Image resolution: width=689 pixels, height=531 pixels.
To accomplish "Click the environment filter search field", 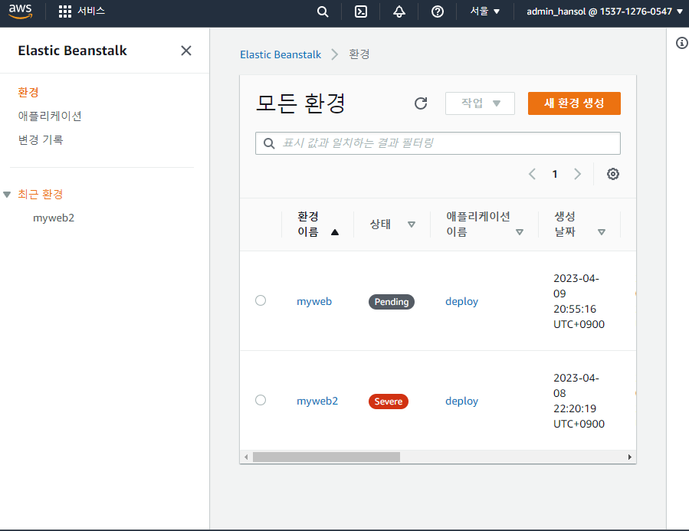I will (438, 143).
